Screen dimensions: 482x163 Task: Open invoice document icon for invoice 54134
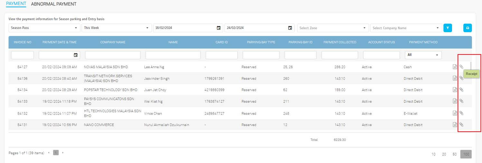[455, 90]
